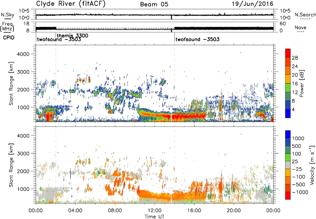
Task: Click the first 'twofsound -3503' label
Action: pyautogui.click(x=59, y=40)
